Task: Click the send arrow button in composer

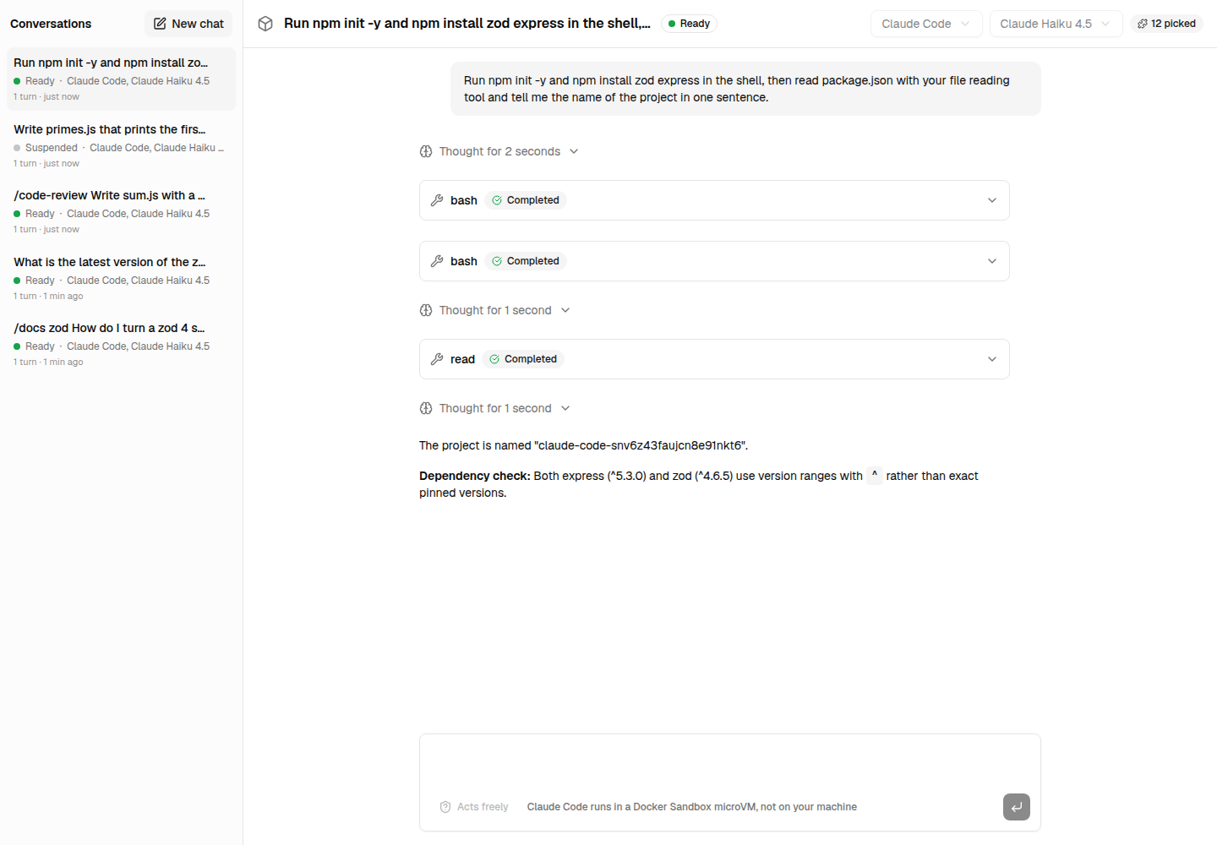Action: point(1017,807)
